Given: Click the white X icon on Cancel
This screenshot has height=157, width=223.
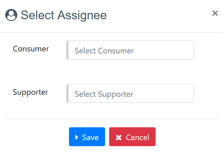Looking at the screenshot, I should pos(119,137).
